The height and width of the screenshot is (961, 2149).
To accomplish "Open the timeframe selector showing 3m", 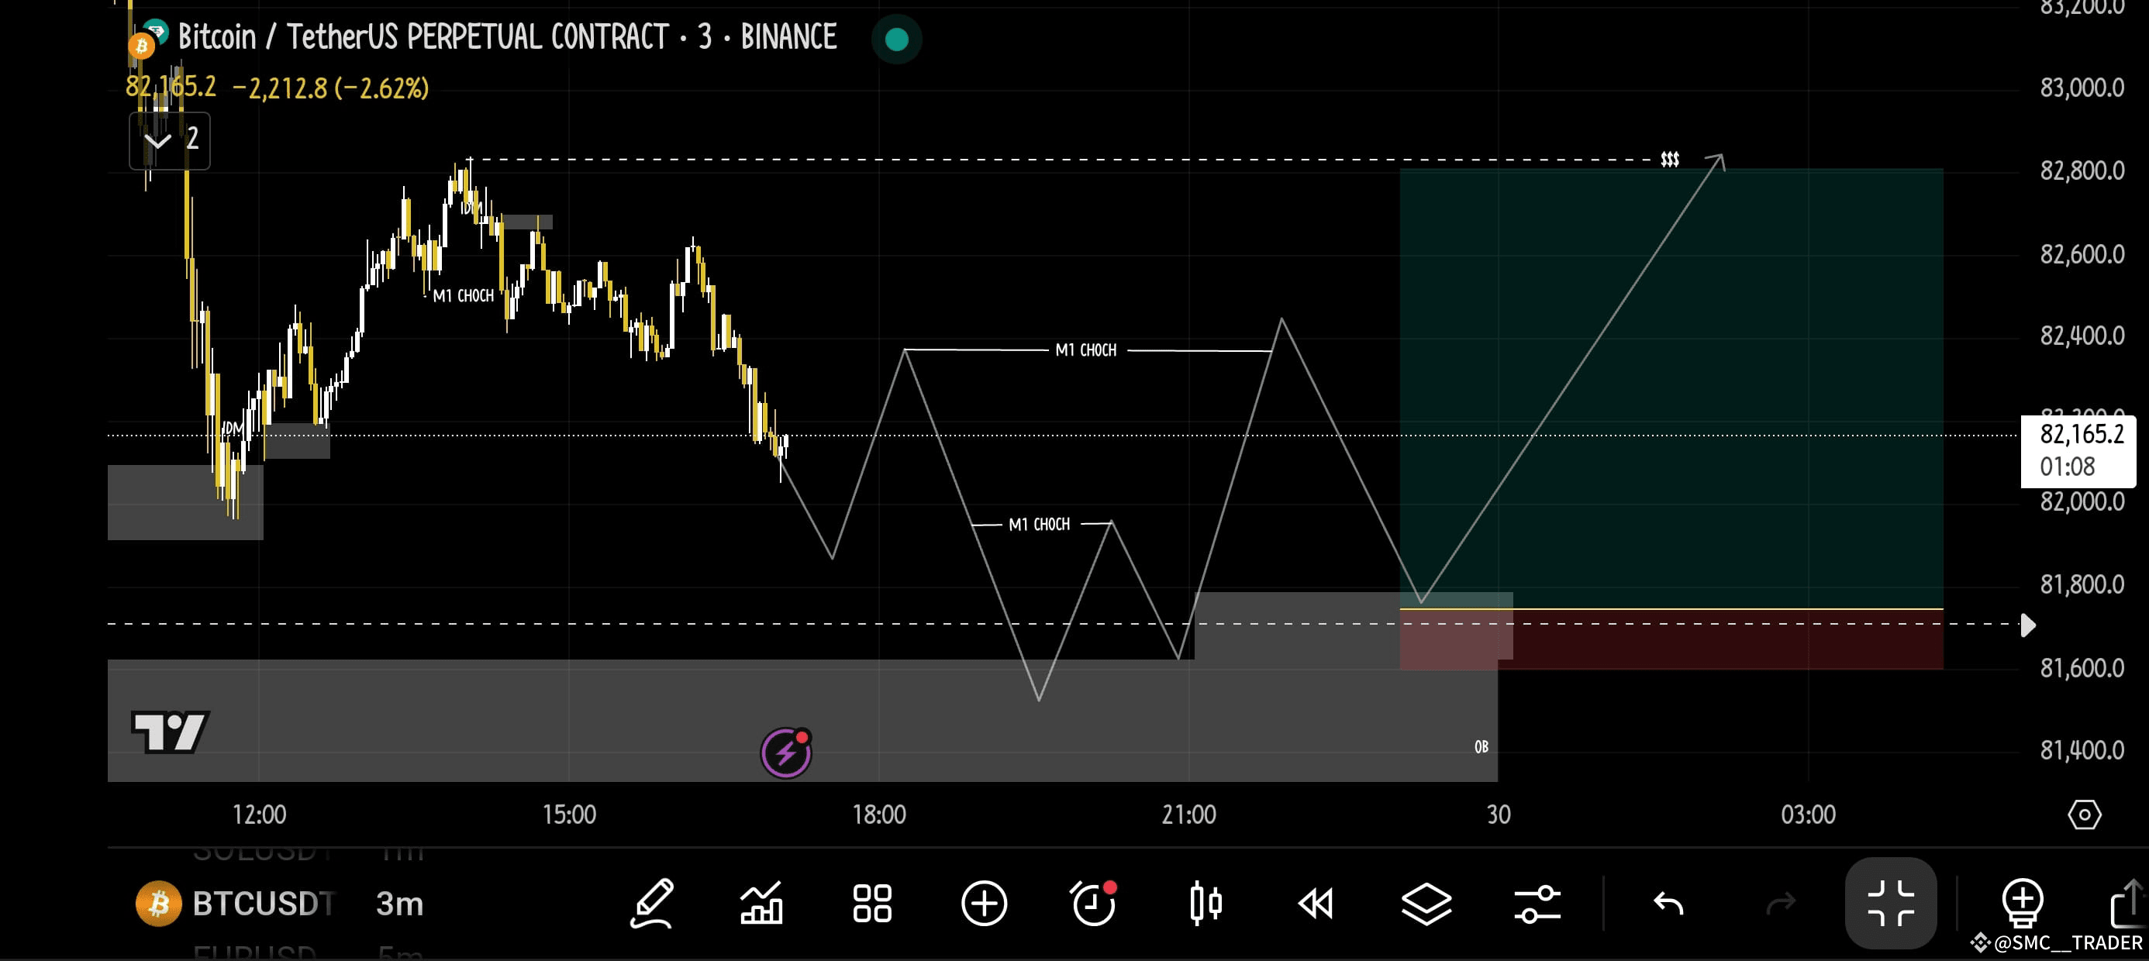I will point(398,904).
